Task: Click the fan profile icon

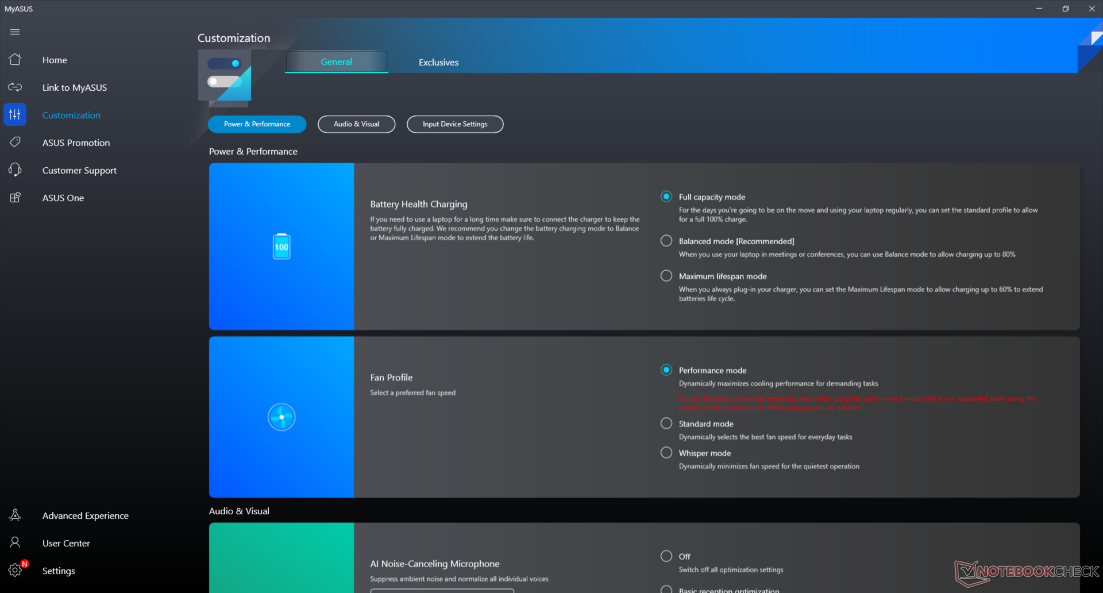Action: point(281,417)
